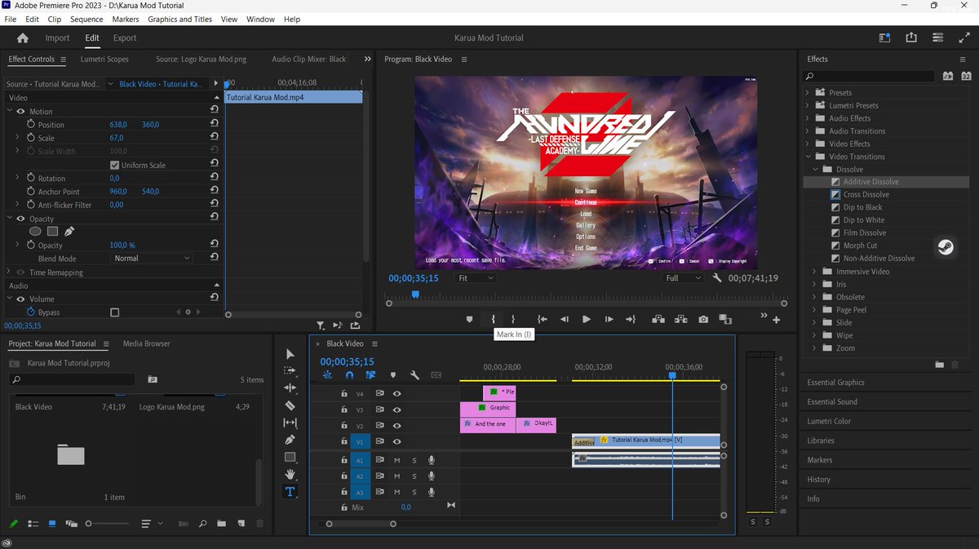Screen dimensions: 979x549
Task: Click the Lift button
Action: [658, 320]
